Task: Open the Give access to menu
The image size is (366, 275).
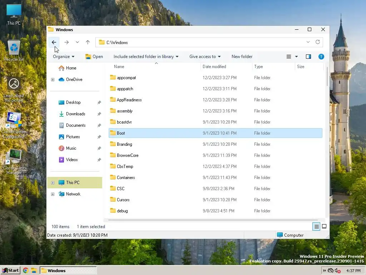Action: (205, 57)
